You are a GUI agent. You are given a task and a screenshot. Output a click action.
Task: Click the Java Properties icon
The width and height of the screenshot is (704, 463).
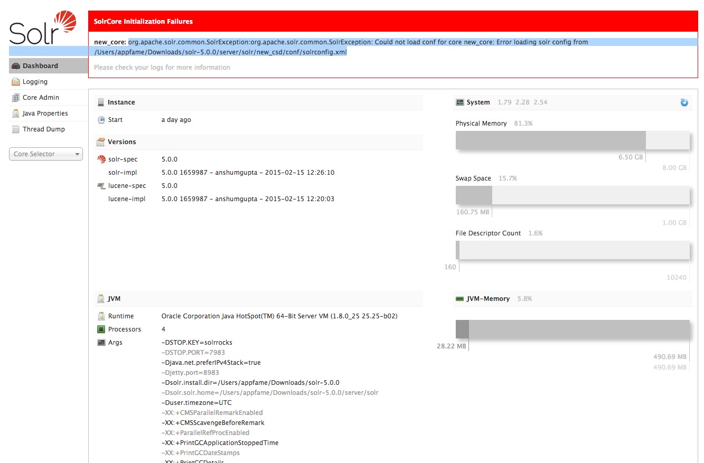coord(16,114)
